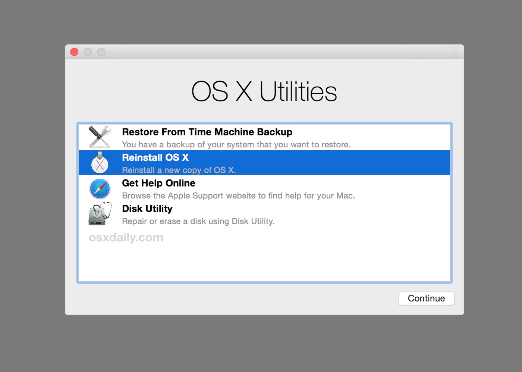This screenshot has height=372, width=522.
Task: Click the Continue button
Action: point(426,298)
